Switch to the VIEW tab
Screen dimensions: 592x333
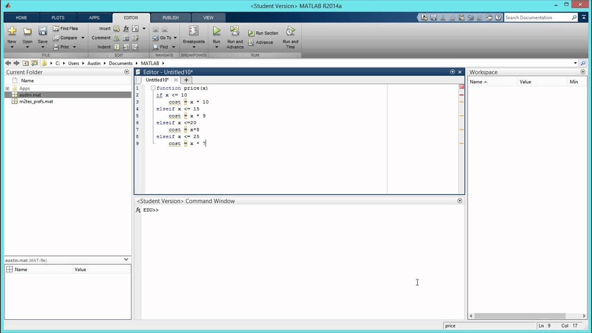208,18
